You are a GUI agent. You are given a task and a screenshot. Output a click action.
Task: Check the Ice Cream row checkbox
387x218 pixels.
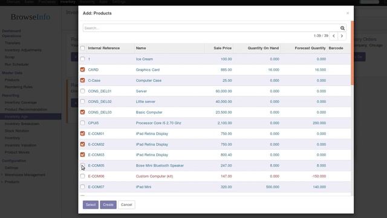83,59
